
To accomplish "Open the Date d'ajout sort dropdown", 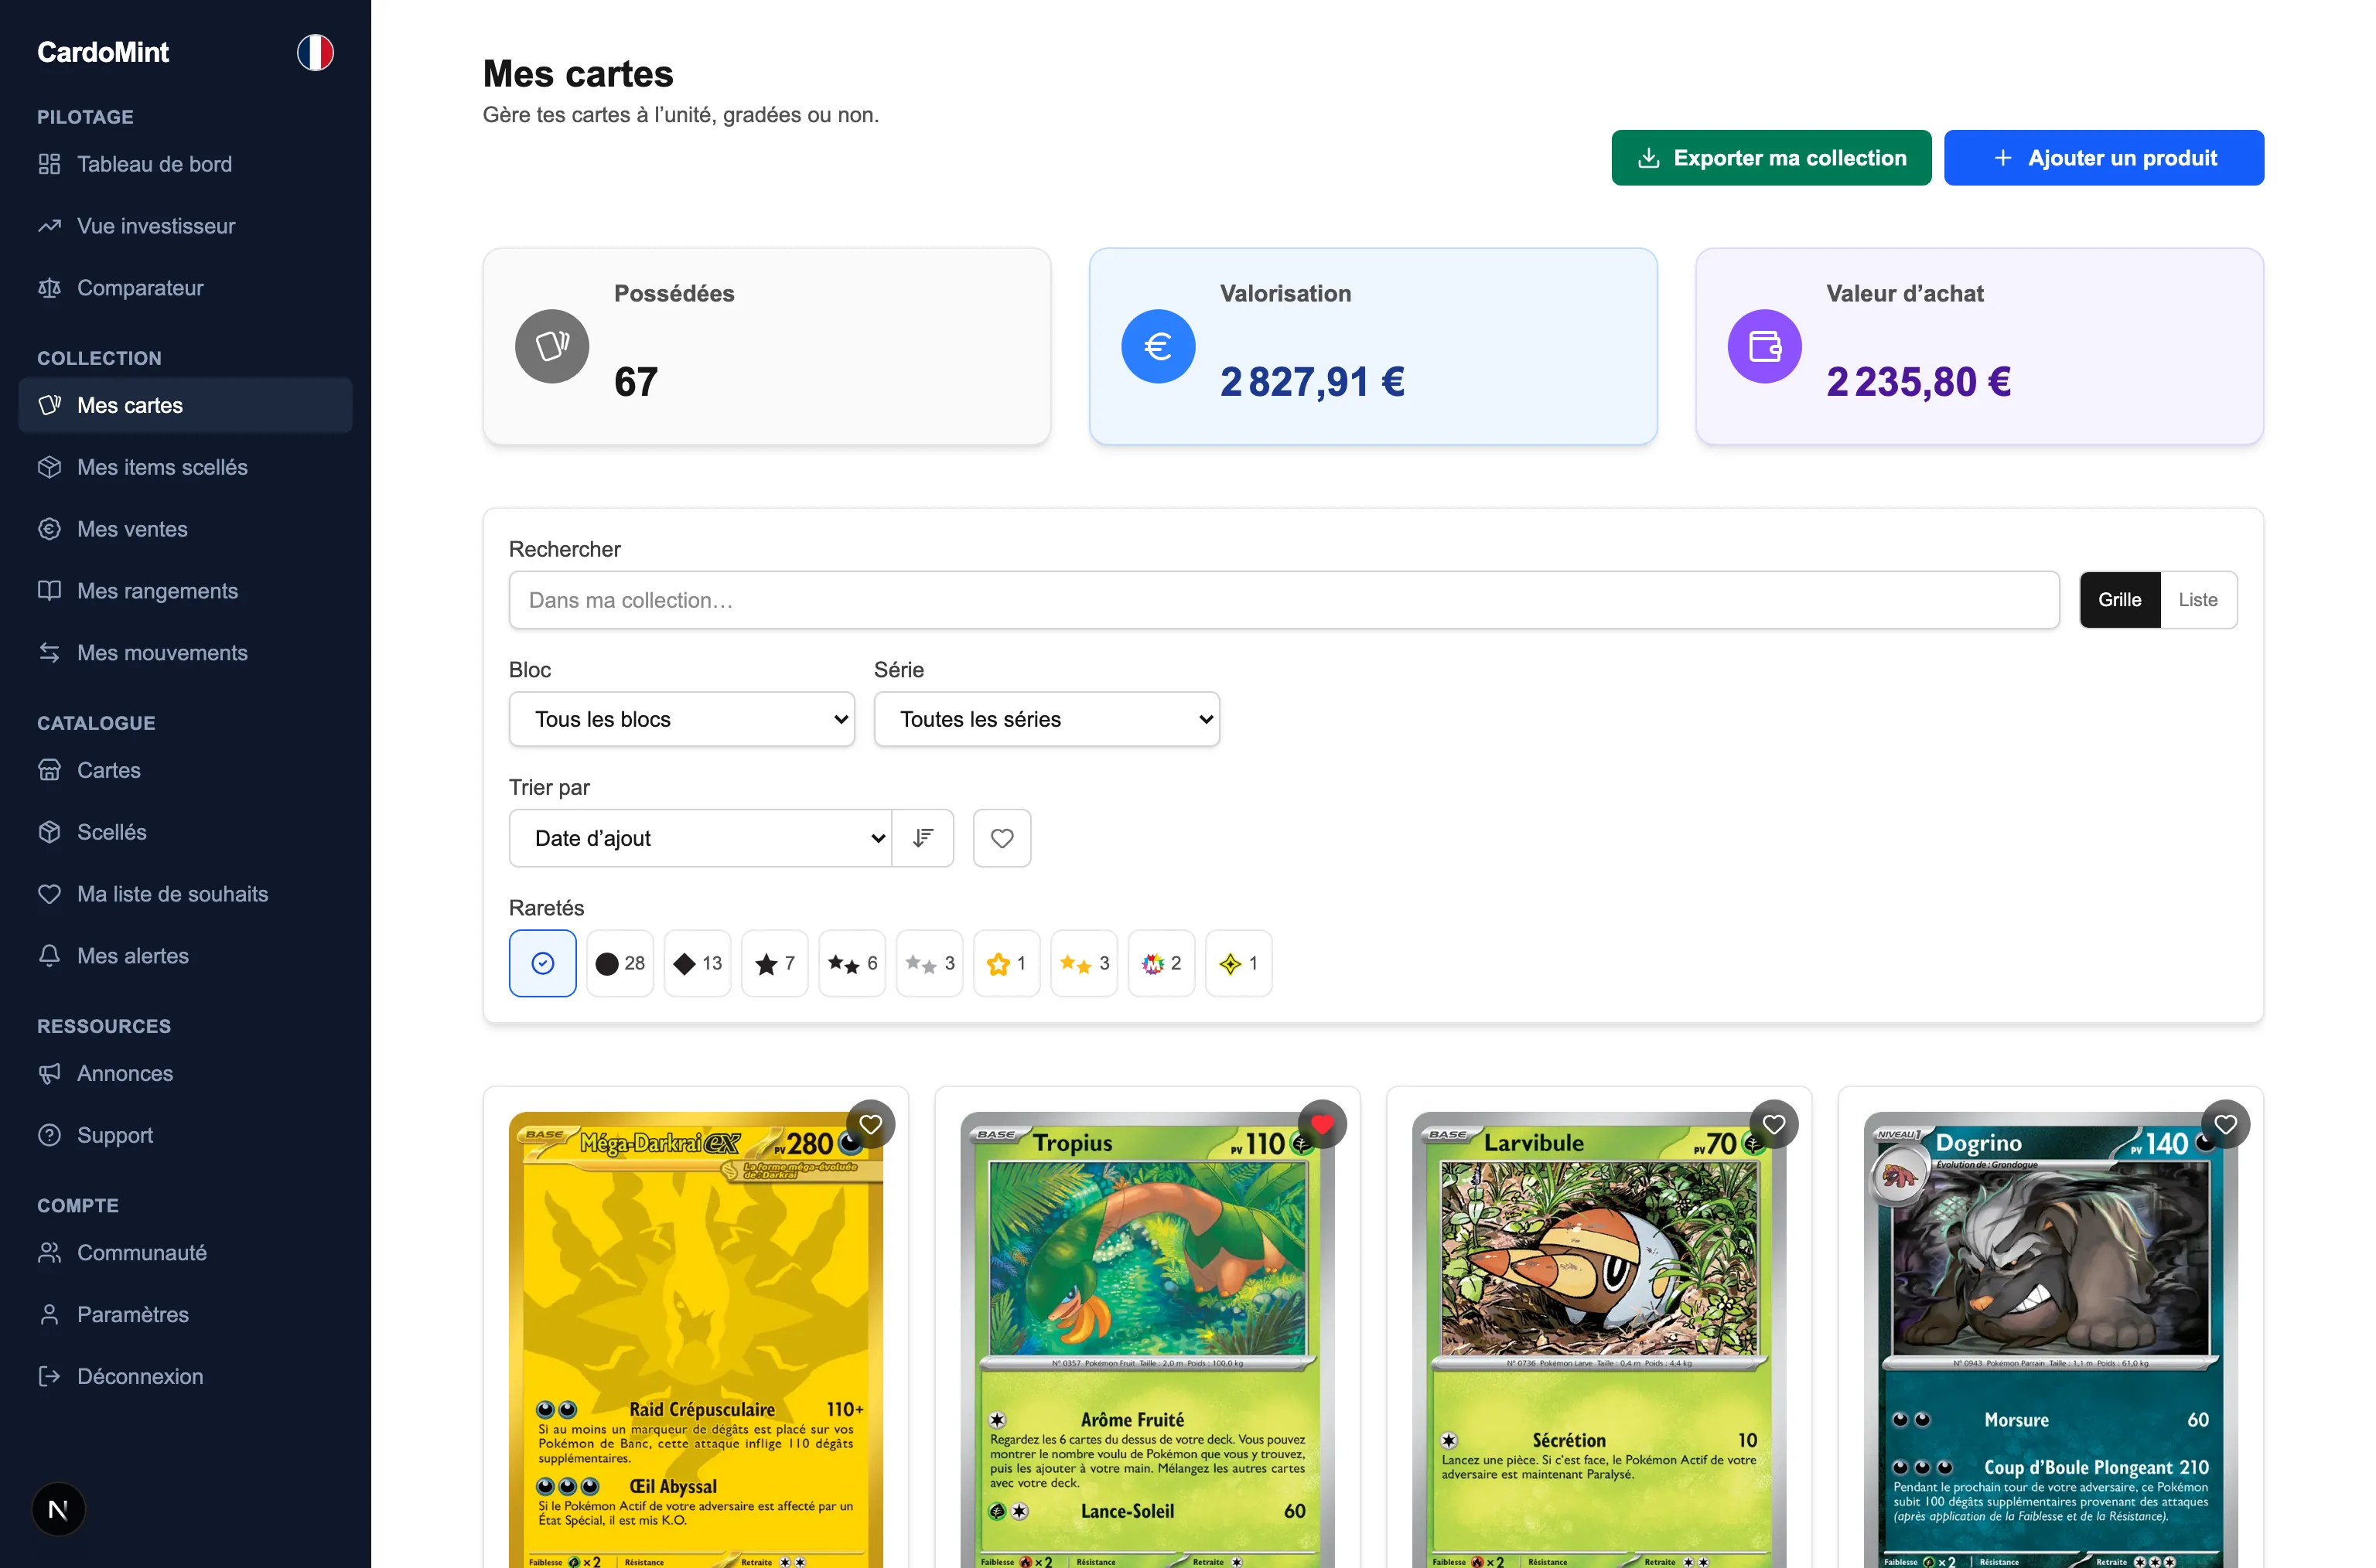I will tap(700, 838).
